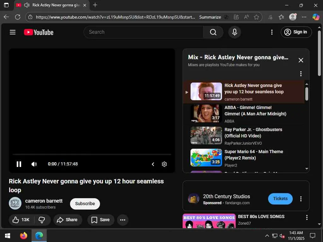Open Read aloud icon in the address bar
323x242 pixels.
pos(246,17)
